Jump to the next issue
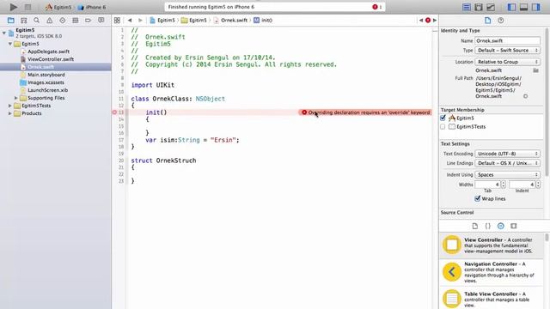 (435, 21)
